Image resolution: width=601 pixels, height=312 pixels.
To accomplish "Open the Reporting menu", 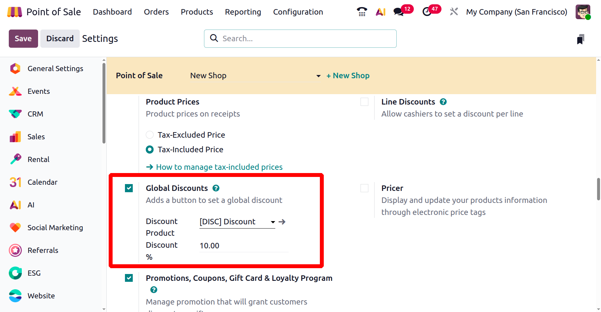I will [x=243, y=12].
